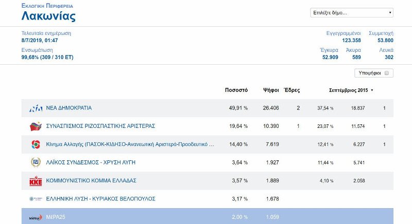The height and width of the screenshot is (224, 412).
Task: Click the Ποσοστό column header
Action: coord(236,90)
